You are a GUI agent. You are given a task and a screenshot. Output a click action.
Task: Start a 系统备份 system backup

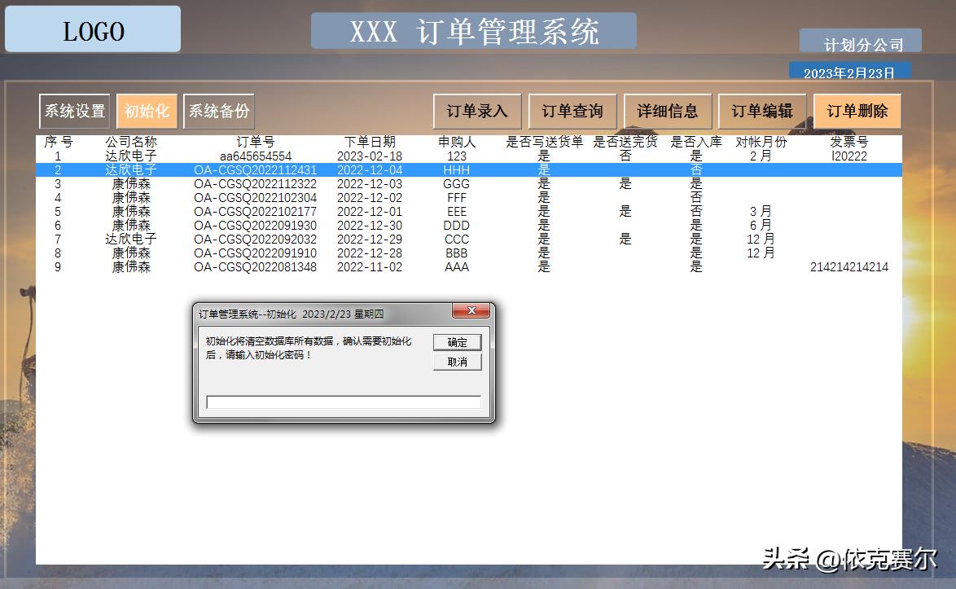pyautogui.click(x=218, y=111)
